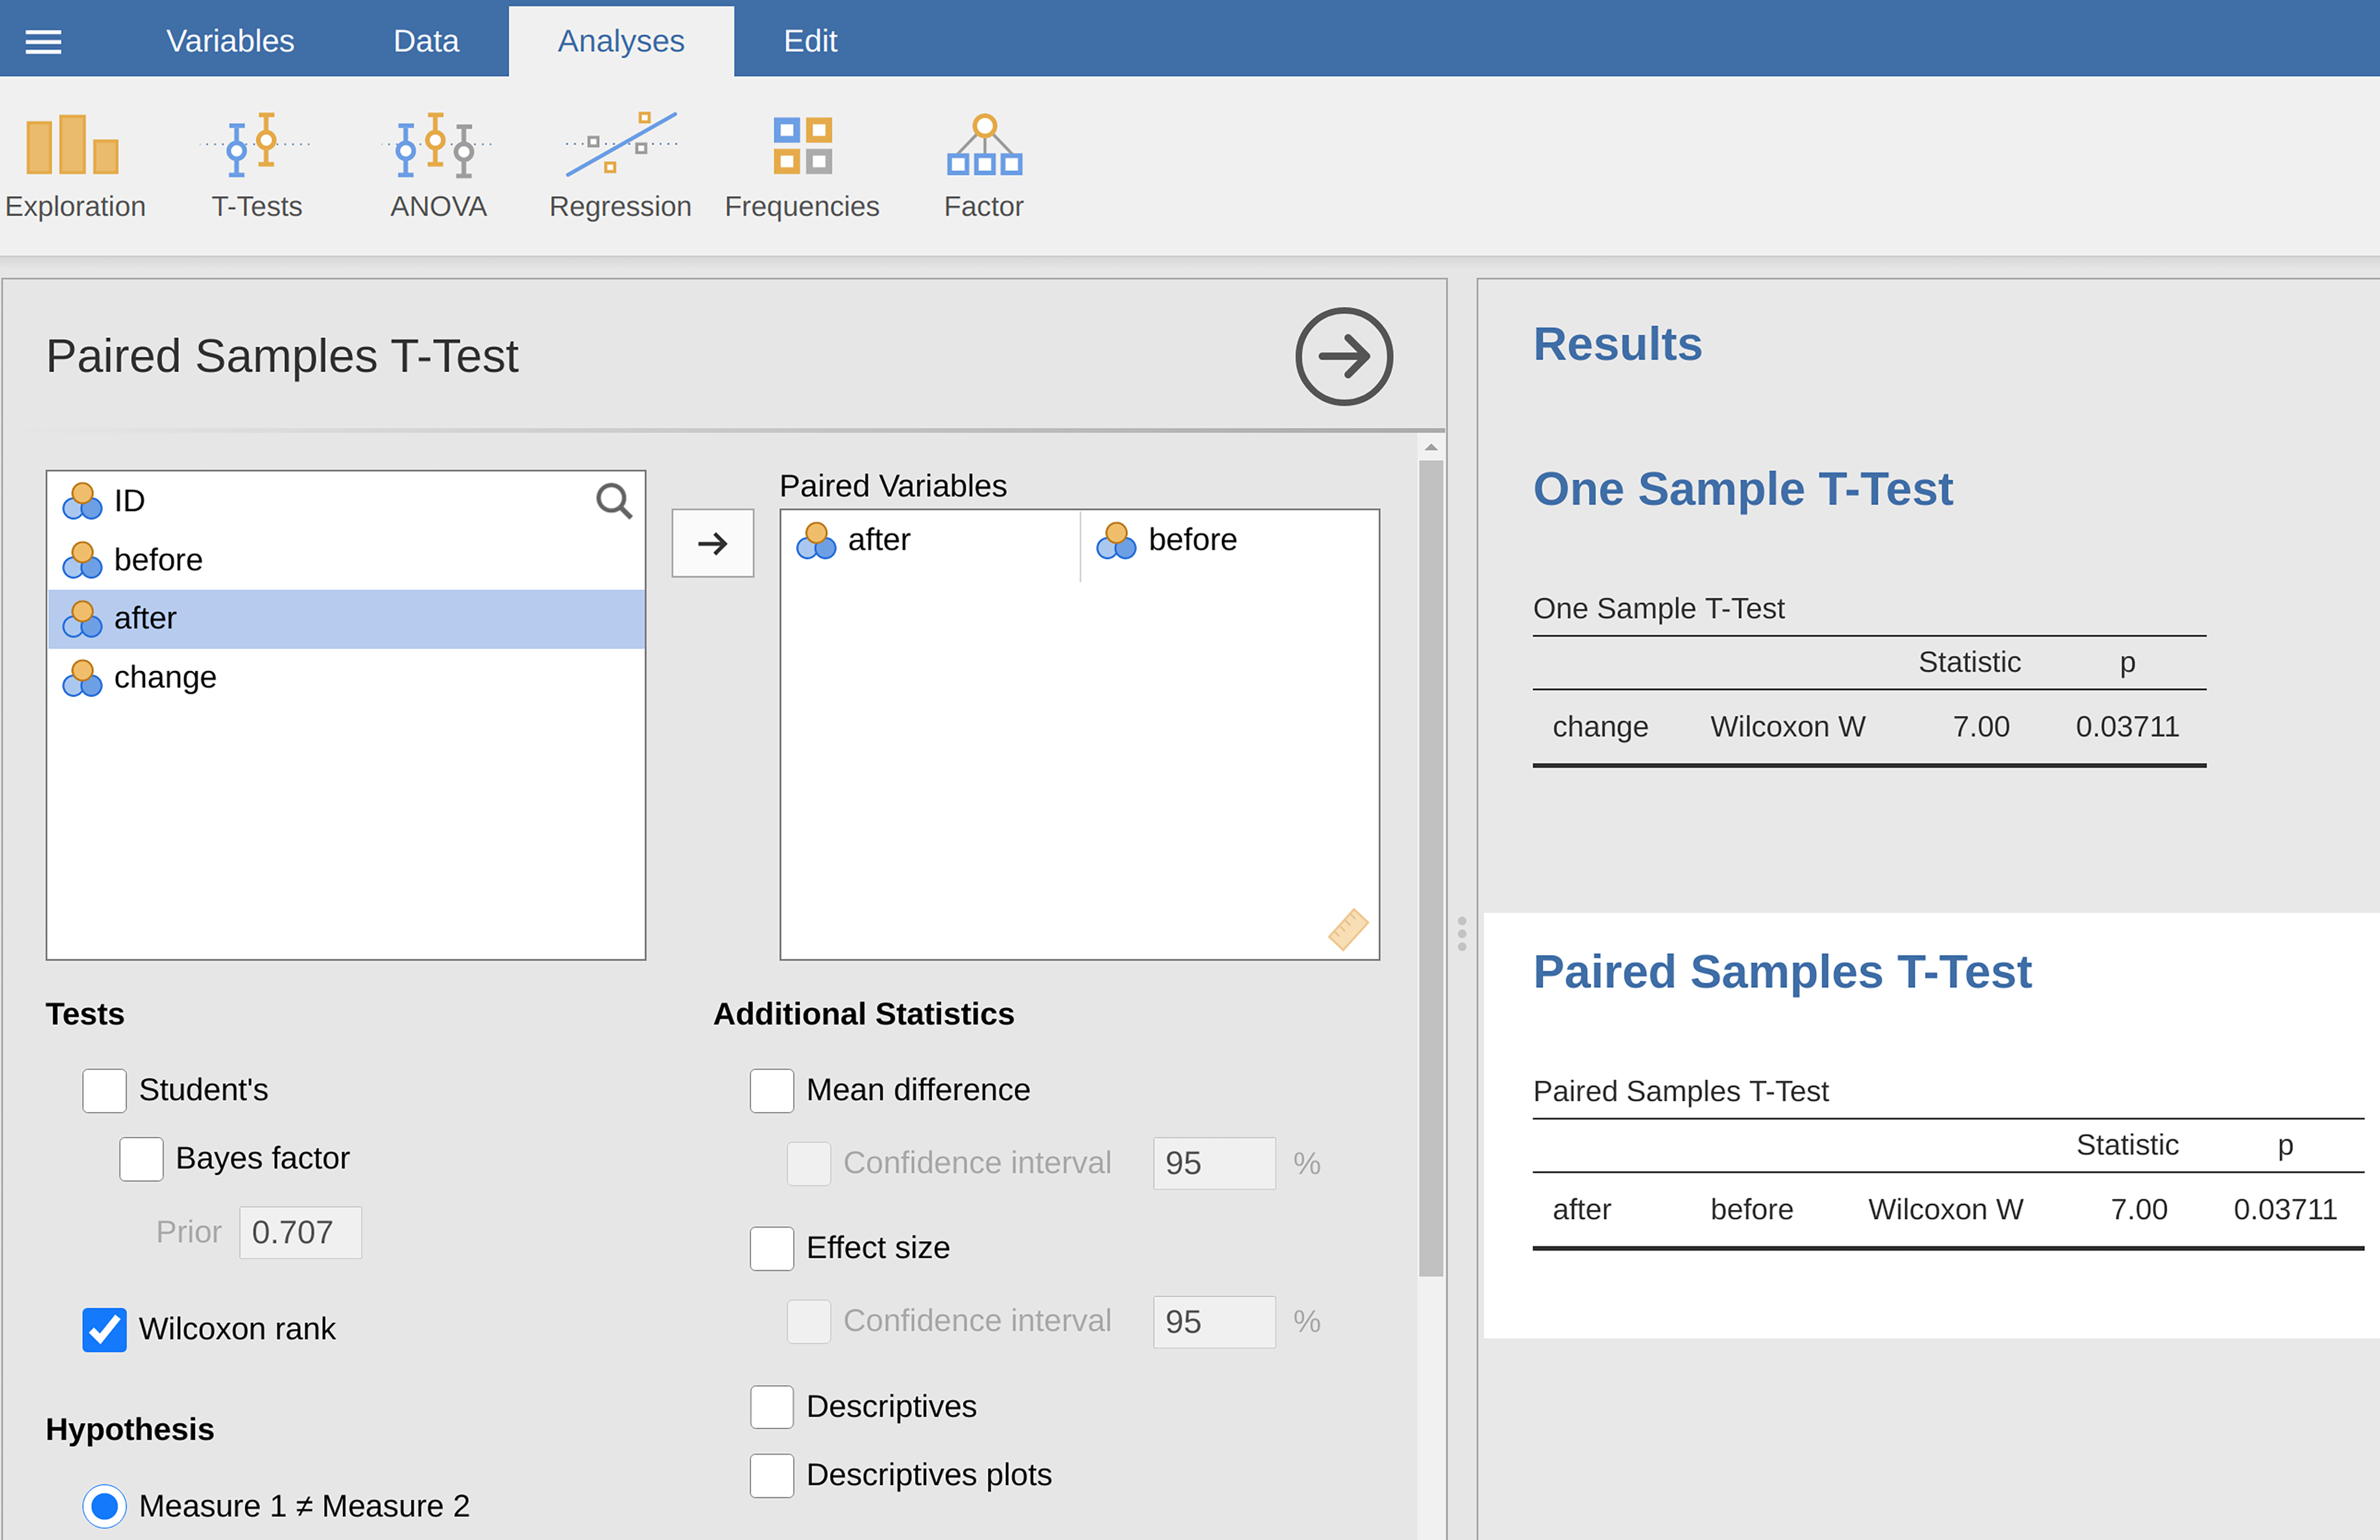The width and height of the screenshot is (2380, 1540).
Task: Switch to the Variables tab
Action: 230,41
